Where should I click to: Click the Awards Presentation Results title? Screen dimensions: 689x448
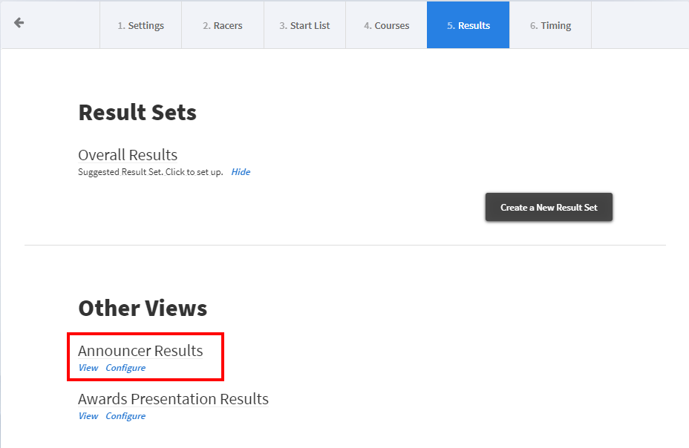click(173, 399)
